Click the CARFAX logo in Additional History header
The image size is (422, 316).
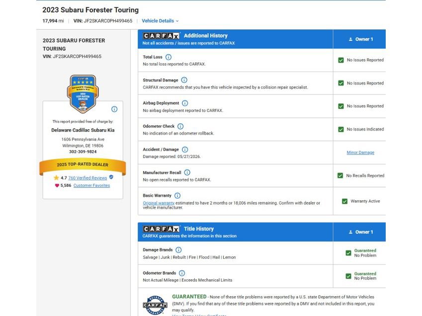coord(161,36)
